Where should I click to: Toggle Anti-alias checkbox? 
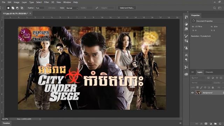coord(47,8)
